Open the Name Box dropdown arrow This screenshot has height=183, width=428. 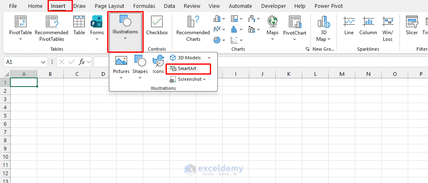coord(43,62)
